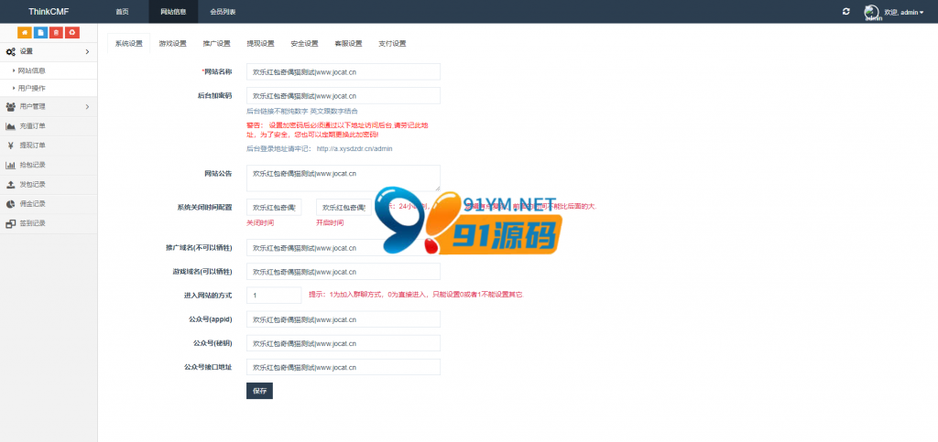Image resolution: width=938 pixels, height=442 pixels.
Task: Click the gears icon beside 设置
Action: tap(10, 52)
